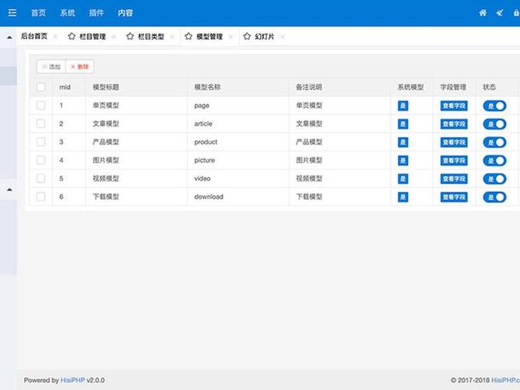The width and height of the screenshot is (520, 390).
Task: Toggle status switch for picture model
Action: pos(495,161)
